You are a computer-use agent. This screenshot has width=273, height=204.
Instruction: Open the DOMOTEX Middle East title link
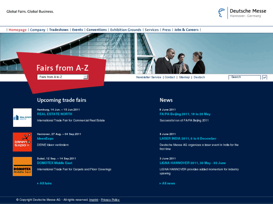tap(54, 163)
